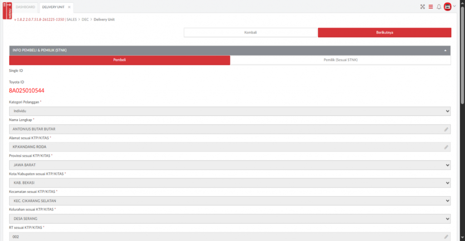Click pencil icon in RT field

click(446, 236)
